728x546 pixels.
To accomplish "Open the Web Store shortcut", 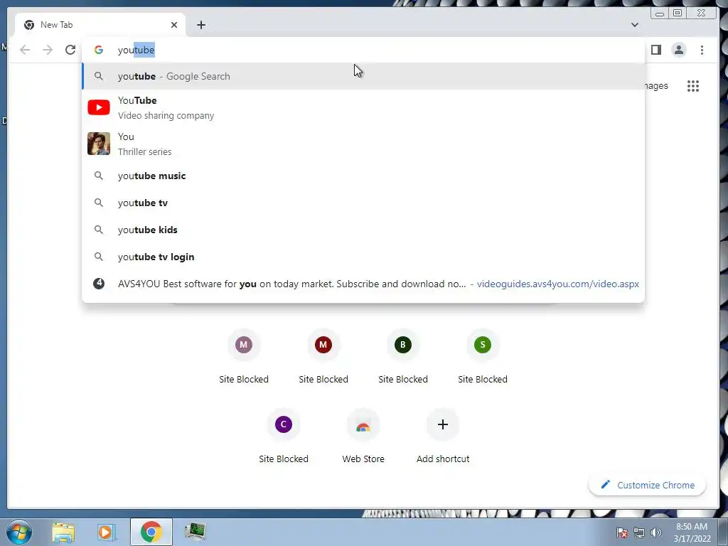I will pos(363,437).
